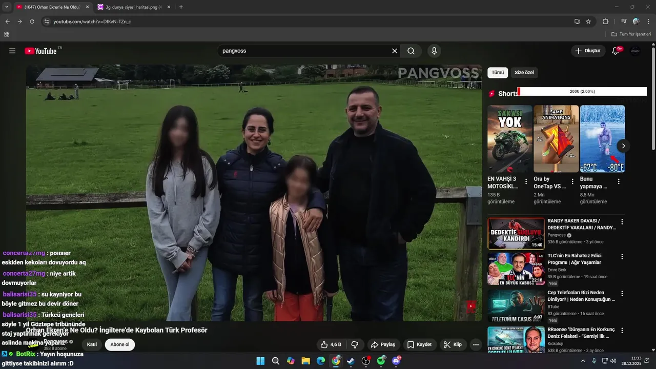Open TELEFONUM CASUS video thumbnail

pos(516,306)
